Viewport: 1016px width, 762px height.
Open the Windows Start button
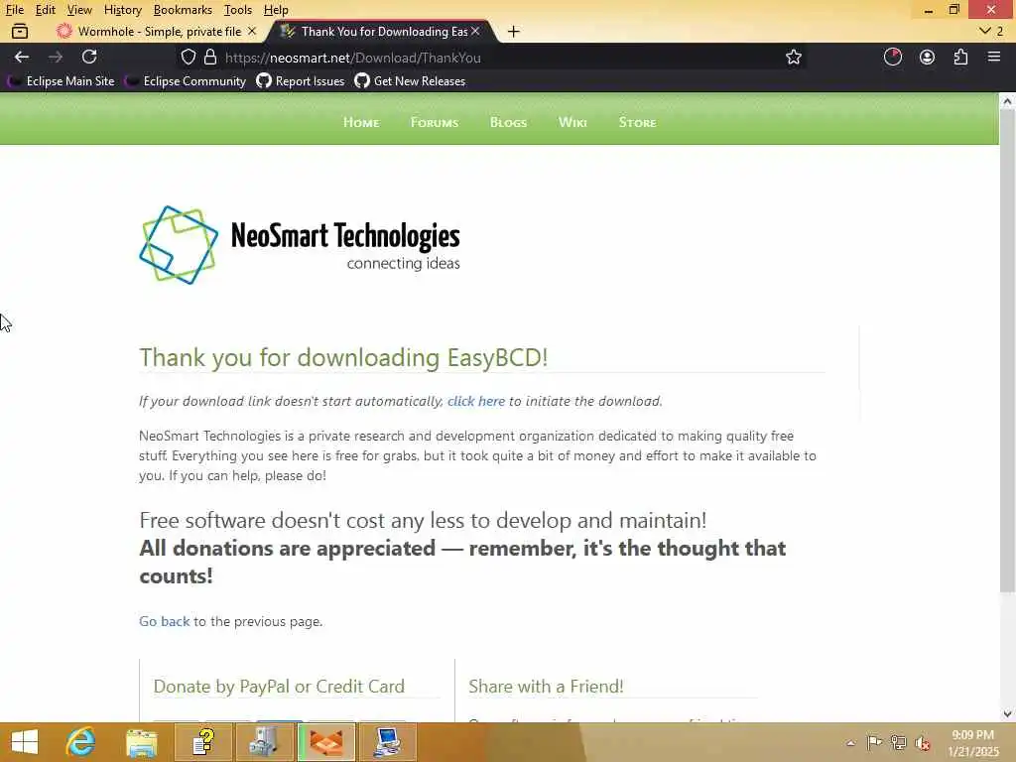click(x=25, y=742)
